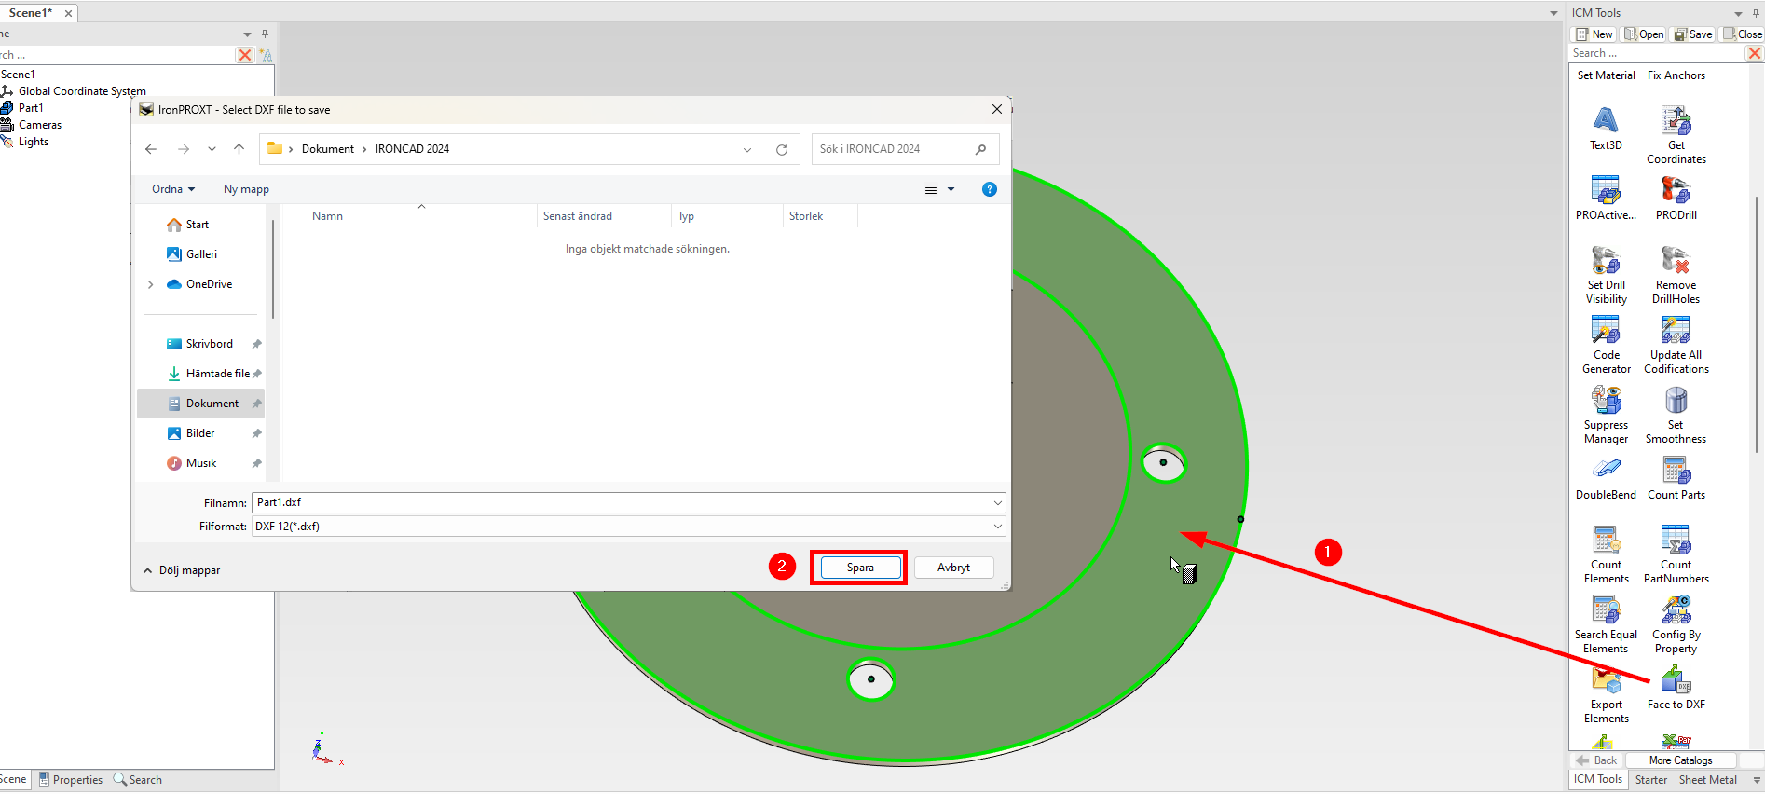Viewport: 1765px width, 794px height.
Task: Open the dialog help question mark icon
Action: point(990,189)
